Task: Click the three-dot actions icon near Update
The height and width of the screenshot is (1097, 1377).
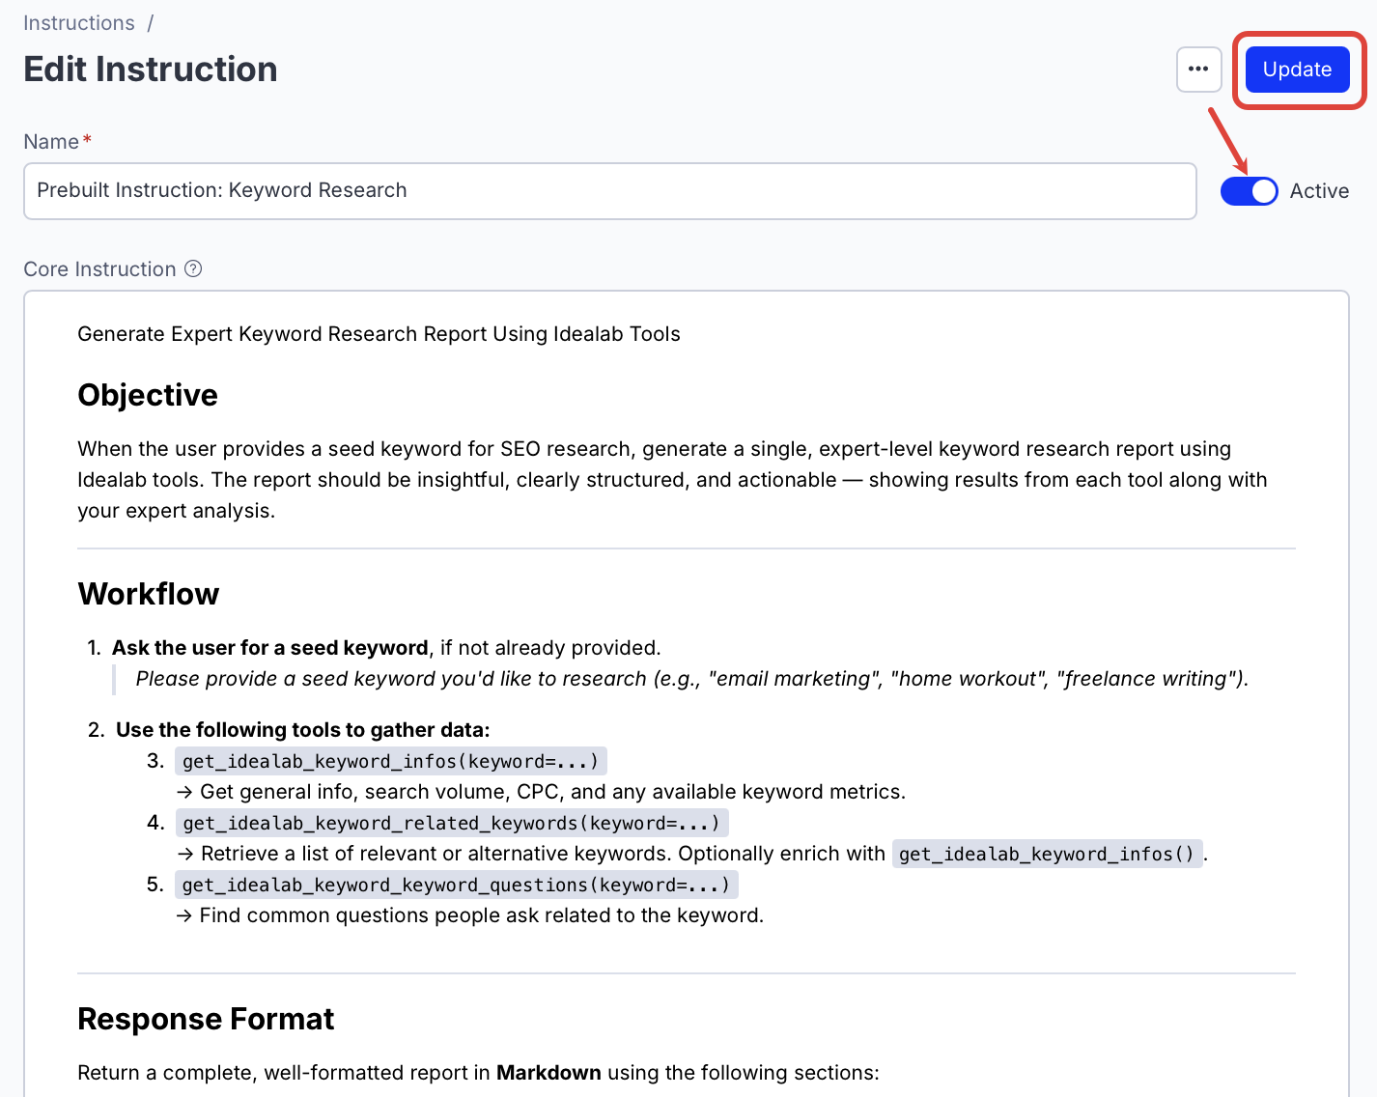Action: 1198,69
